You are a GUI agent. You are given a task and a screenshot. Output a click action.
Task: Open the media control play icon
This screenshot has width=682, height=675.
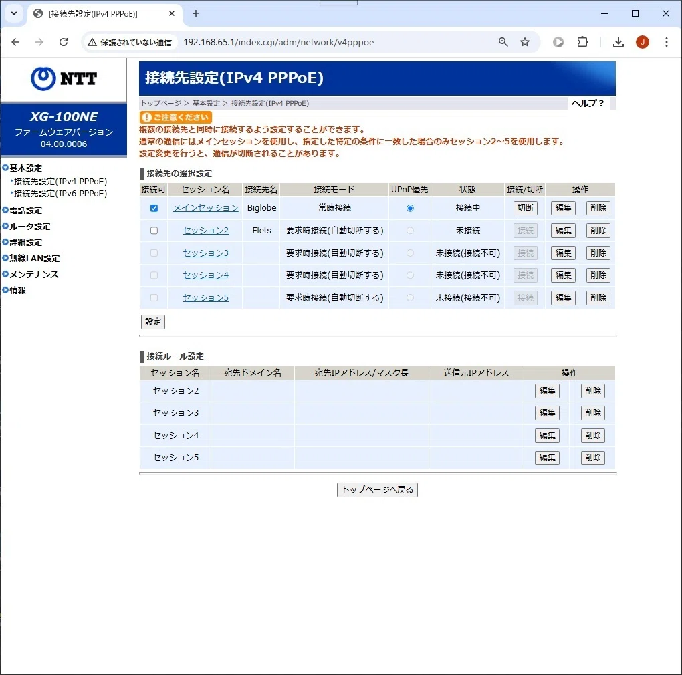pos(558,42)
